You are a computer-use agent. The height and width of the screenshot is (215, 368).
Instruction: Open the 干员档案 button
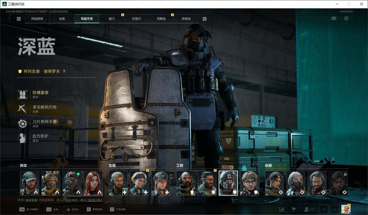coord(117,209)
